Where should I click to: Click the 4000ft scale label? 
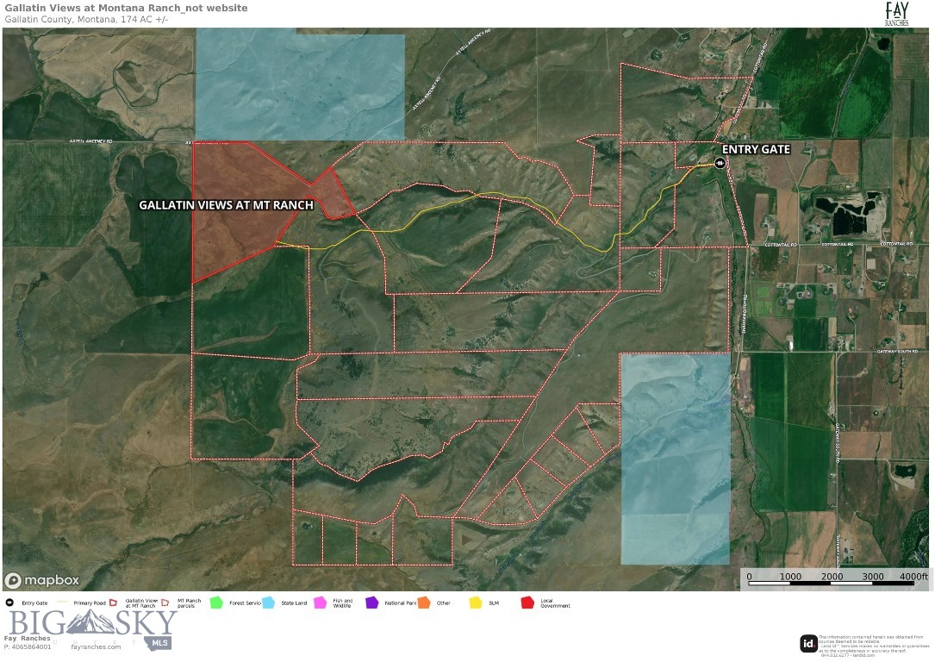click(913, 576)
